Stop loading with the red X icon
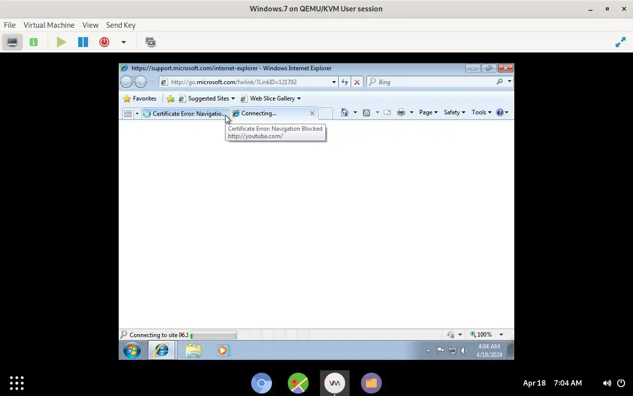 [x=357, y=82]
